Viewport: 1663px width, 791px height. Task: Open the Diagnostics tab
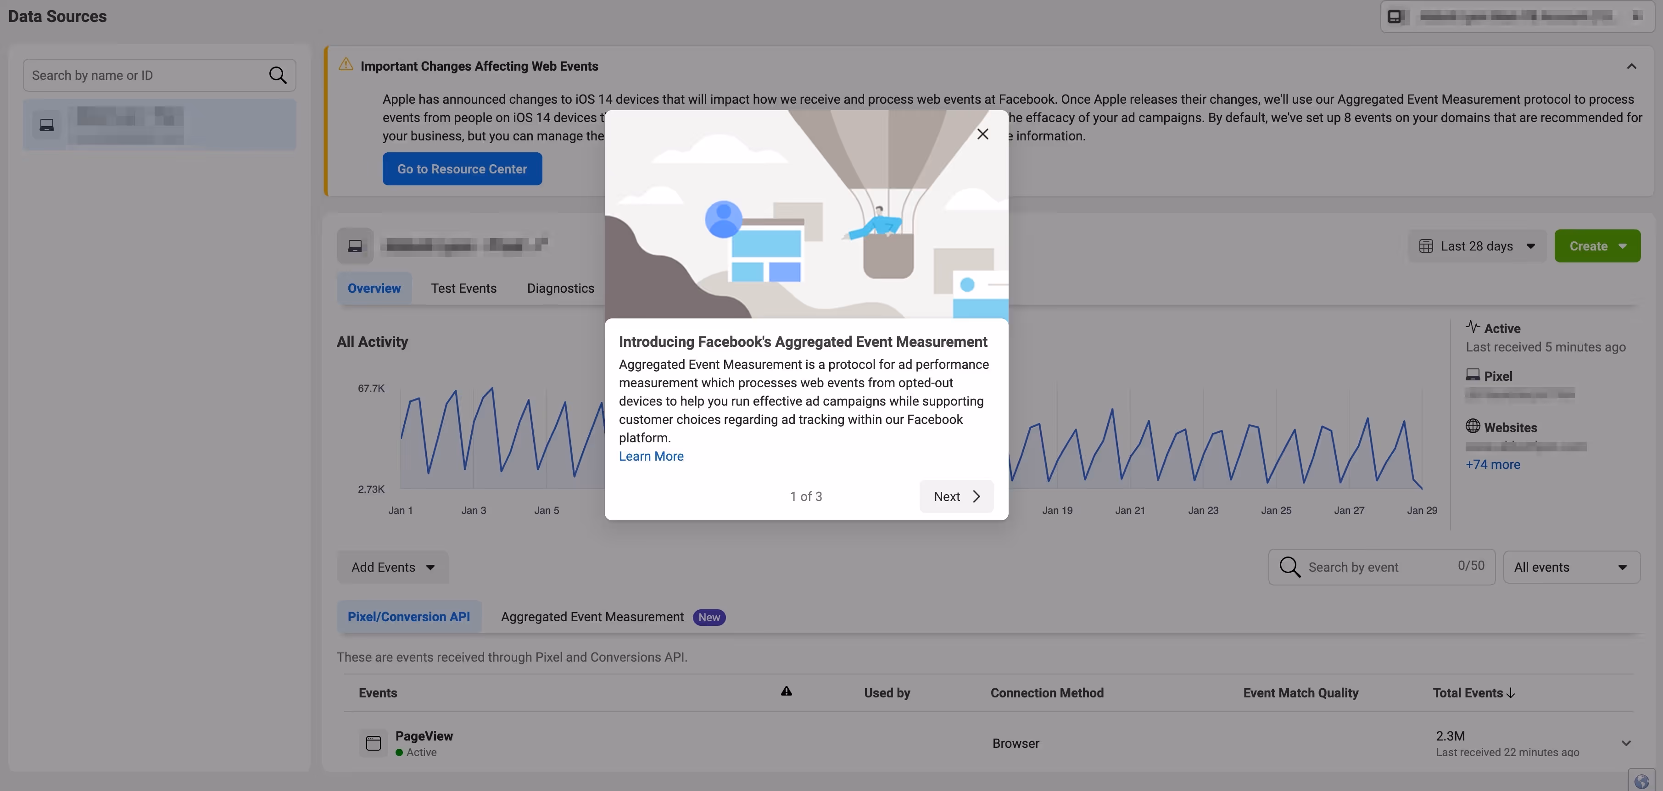click(x=560, y=289)
